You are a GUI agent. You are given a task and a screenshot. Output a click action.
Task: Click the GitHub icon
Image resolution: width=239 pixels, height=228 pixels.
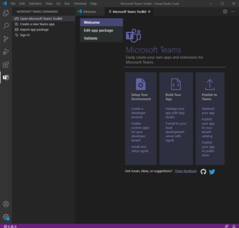pyautogui.click(x=203, y=171)
